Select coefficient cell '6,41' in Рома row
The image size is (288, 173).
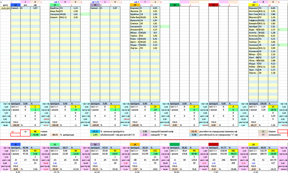point(155,39)
